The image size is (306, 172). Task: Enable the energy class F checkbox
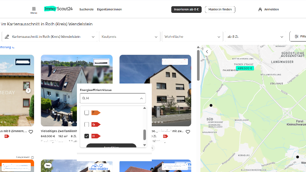tap(86, 113)
